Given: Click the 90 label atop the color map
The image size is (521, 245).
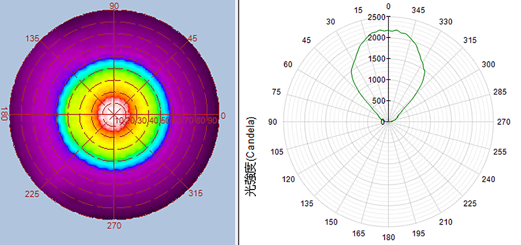Looking at the screenshot, I should 114,6.
